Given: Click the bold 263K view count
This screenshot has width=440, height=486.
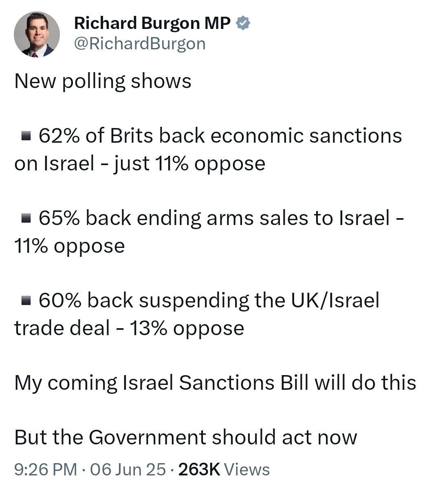Looking at the screenshot, I should (199, 469).
